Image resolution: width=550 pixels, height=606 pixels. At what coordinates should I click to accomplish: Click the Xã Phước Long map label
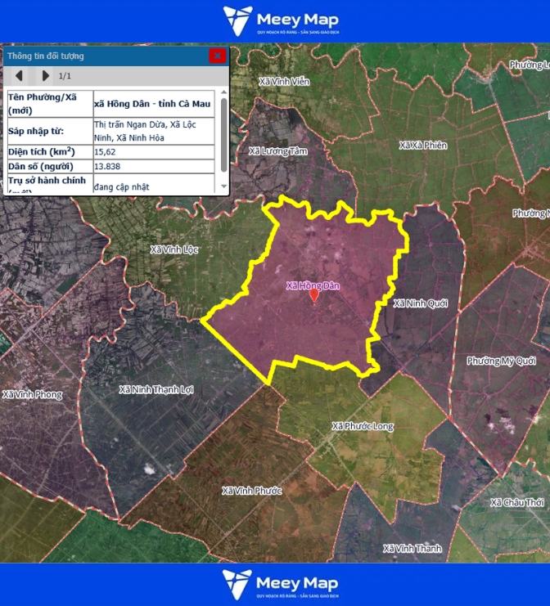click(363, 426)
